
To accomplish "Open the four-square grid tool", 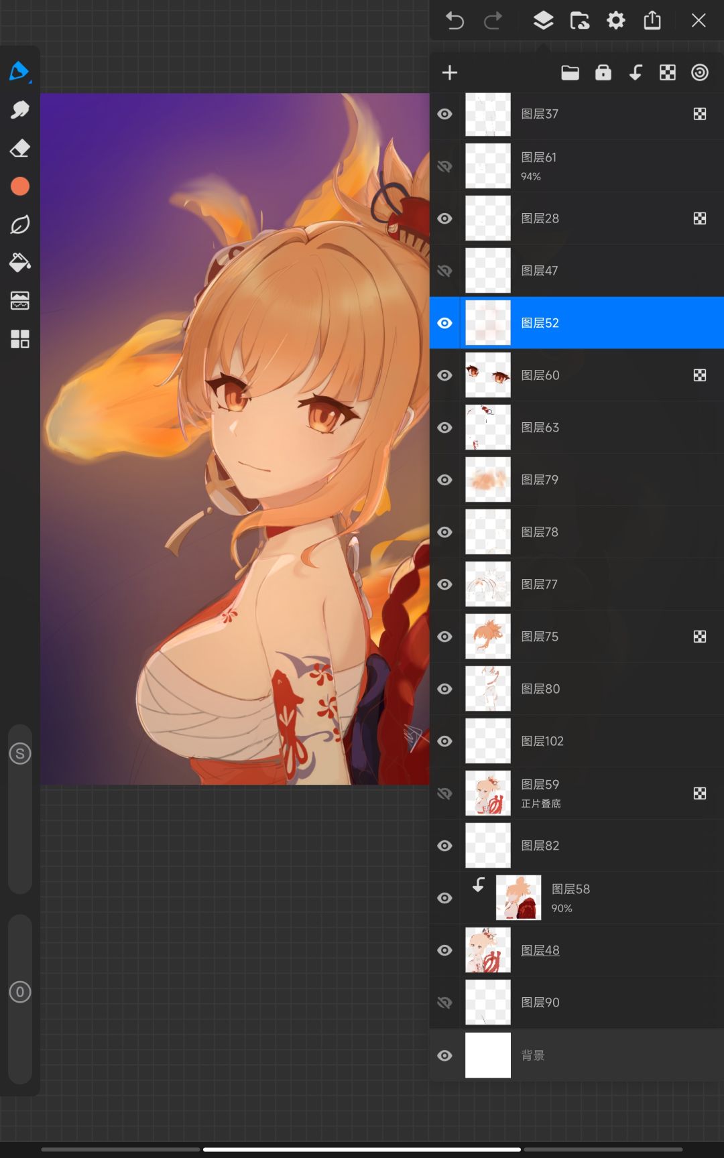I will [19, 339].
